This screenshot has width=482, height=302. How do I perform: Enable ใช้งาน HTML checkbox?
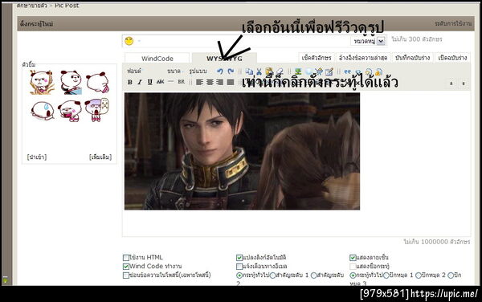click(x=126, y=258)
